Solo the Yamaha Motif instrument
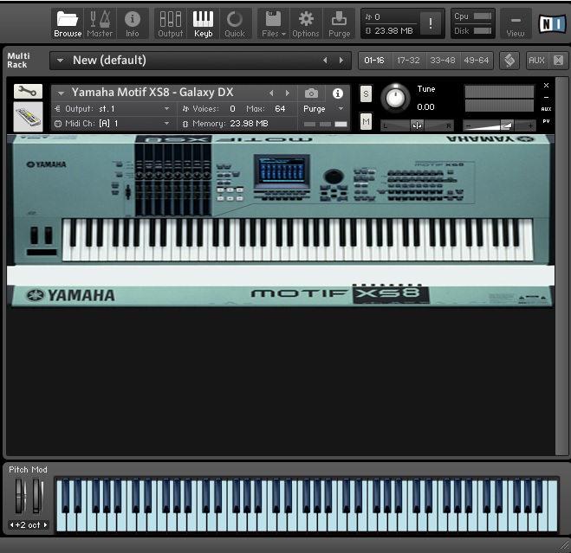The image size is (571, 553). 366,93
